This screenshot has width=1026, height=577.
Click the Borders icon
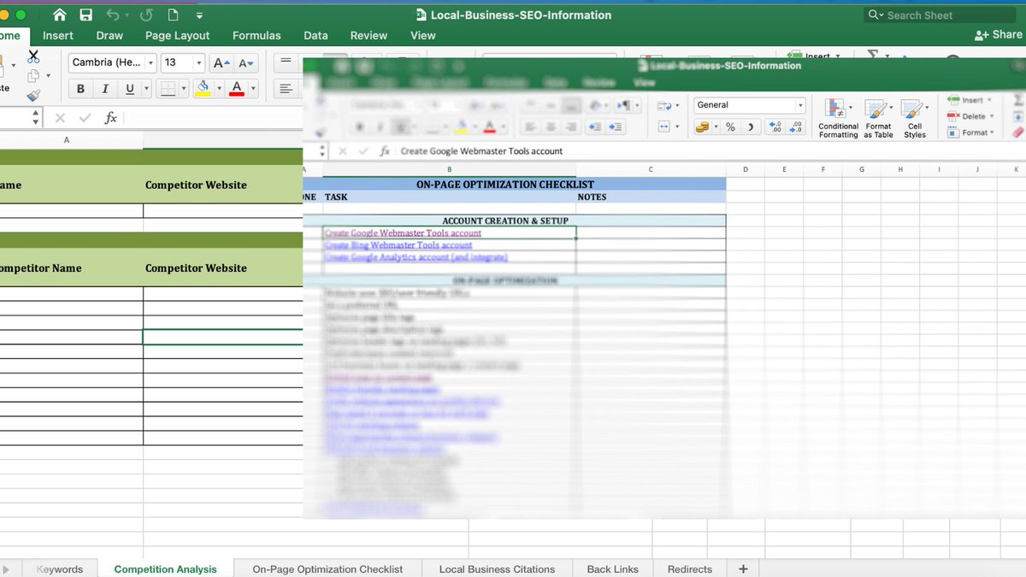[x=168, y=89]
